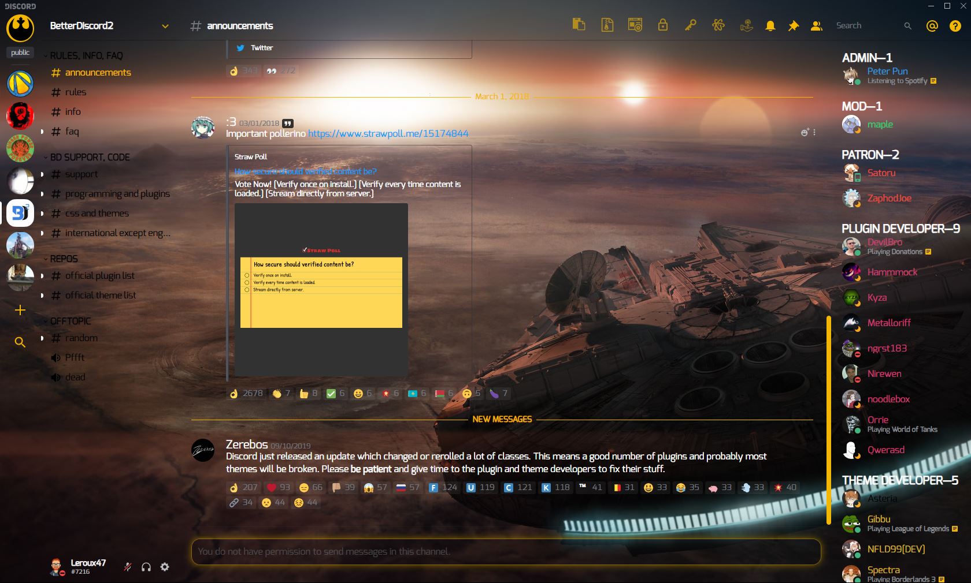
Task: Select DevilBro in the member list
Action: point(902,246)
